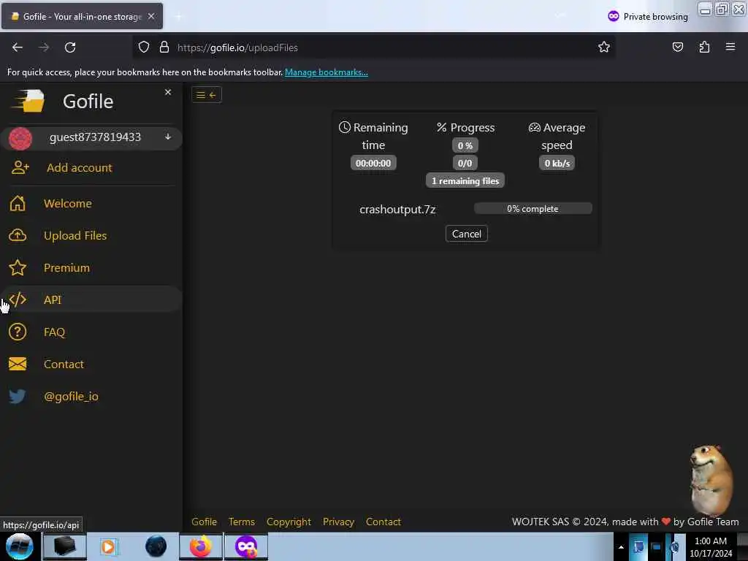Click the media player taskbar icon
Screen dimensions: 748x561
pyautogui.click(x=108, y=546)
